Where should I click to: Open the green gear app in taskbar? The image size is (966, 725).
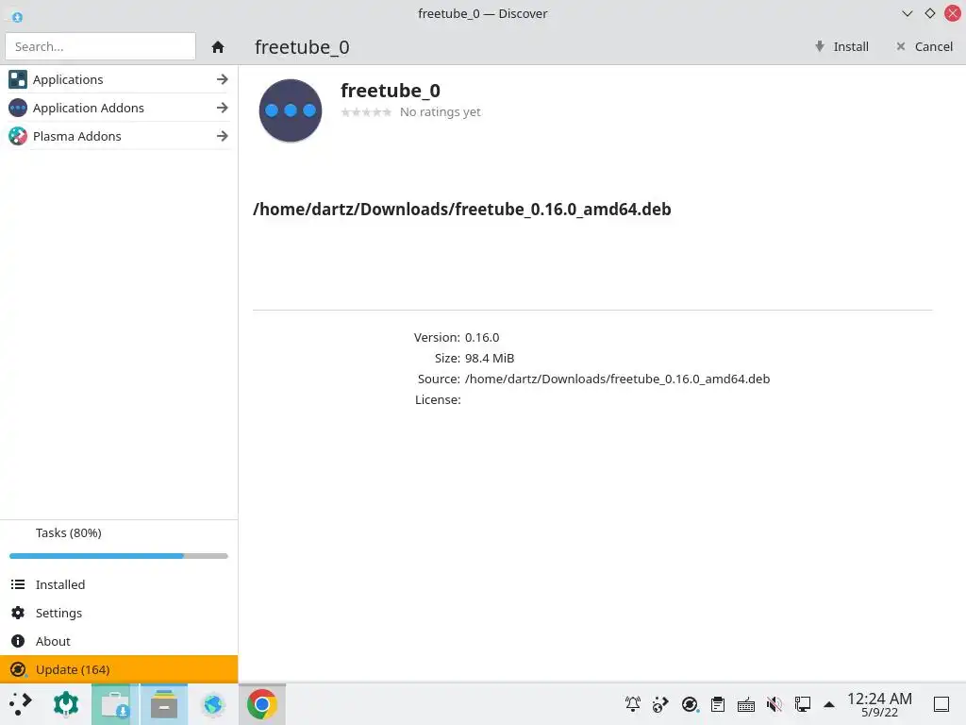coord(66,704)
